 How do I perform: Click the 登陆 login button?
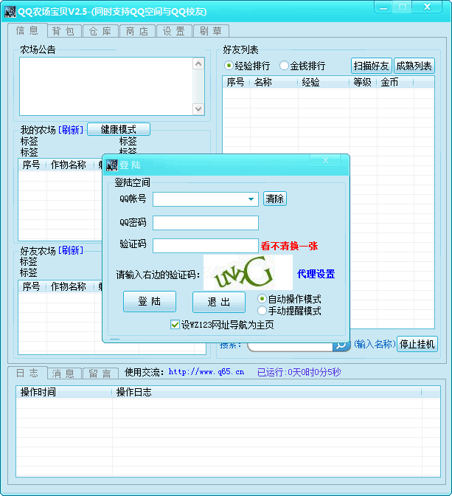pyautogui.click(x=150, y=301)
